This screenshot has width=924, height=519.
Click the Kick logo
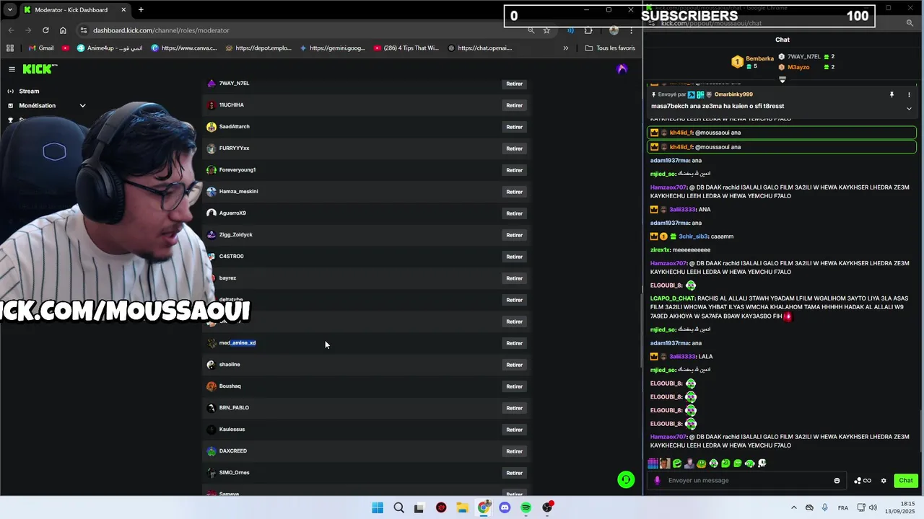(x=39, y=69)
